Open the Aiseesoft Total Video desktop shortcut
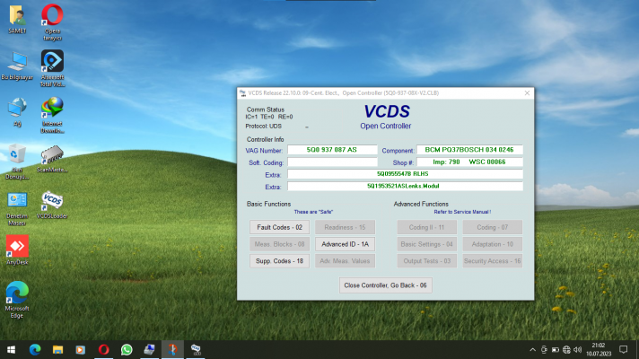 52,68
